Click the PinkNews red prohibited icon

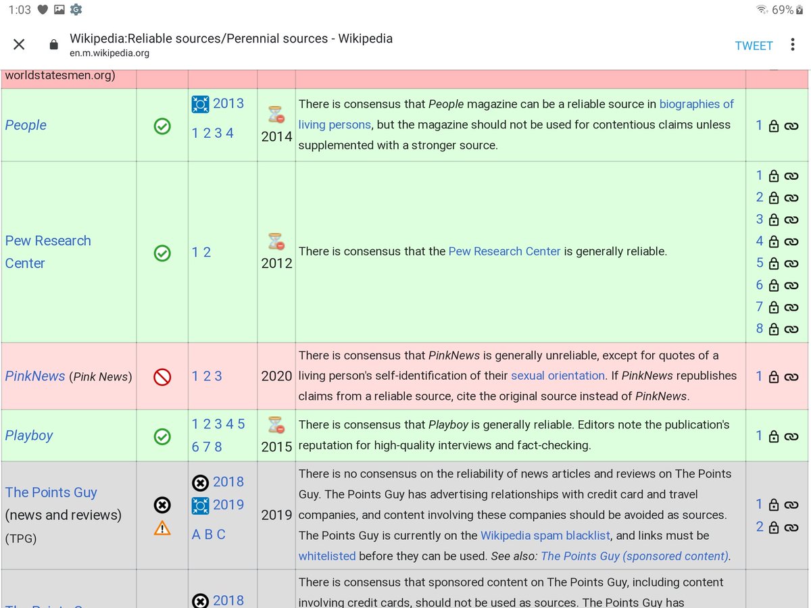162,376
